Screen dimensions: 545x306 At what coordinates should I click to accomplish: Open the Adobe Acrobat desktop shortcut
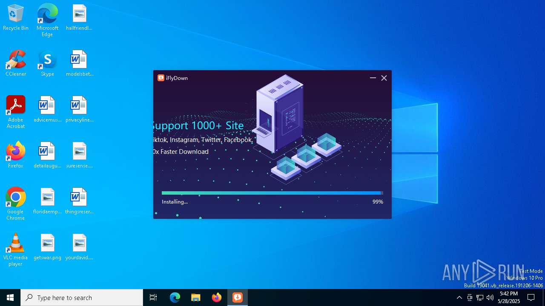click(16, 112)
